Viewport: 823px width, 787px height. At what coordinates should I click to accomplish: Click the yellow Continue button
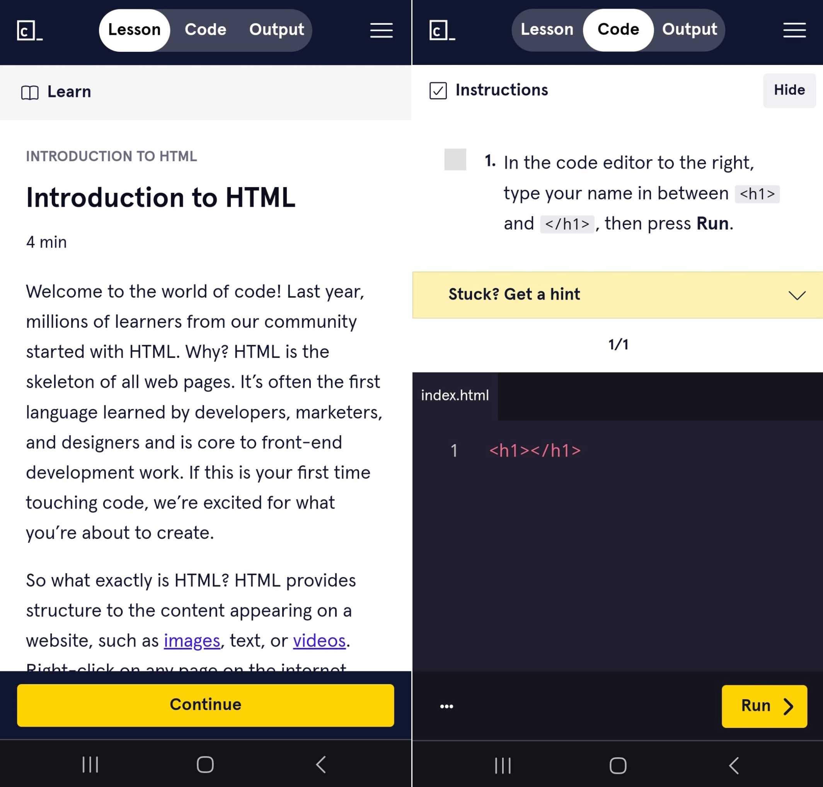point(206,705)
